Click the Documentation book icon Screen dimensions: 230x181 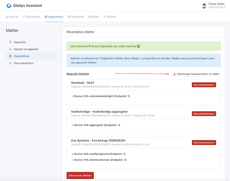(x=10, y=63)
